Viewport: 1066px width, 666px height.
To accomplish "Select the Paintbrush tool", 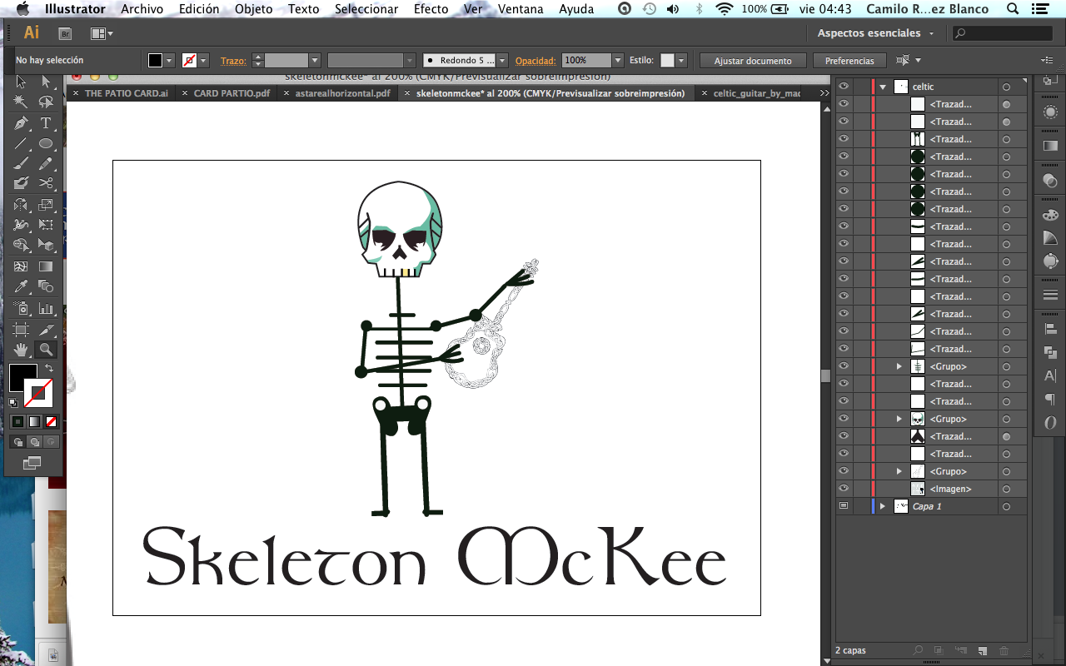I will [21, 163].
